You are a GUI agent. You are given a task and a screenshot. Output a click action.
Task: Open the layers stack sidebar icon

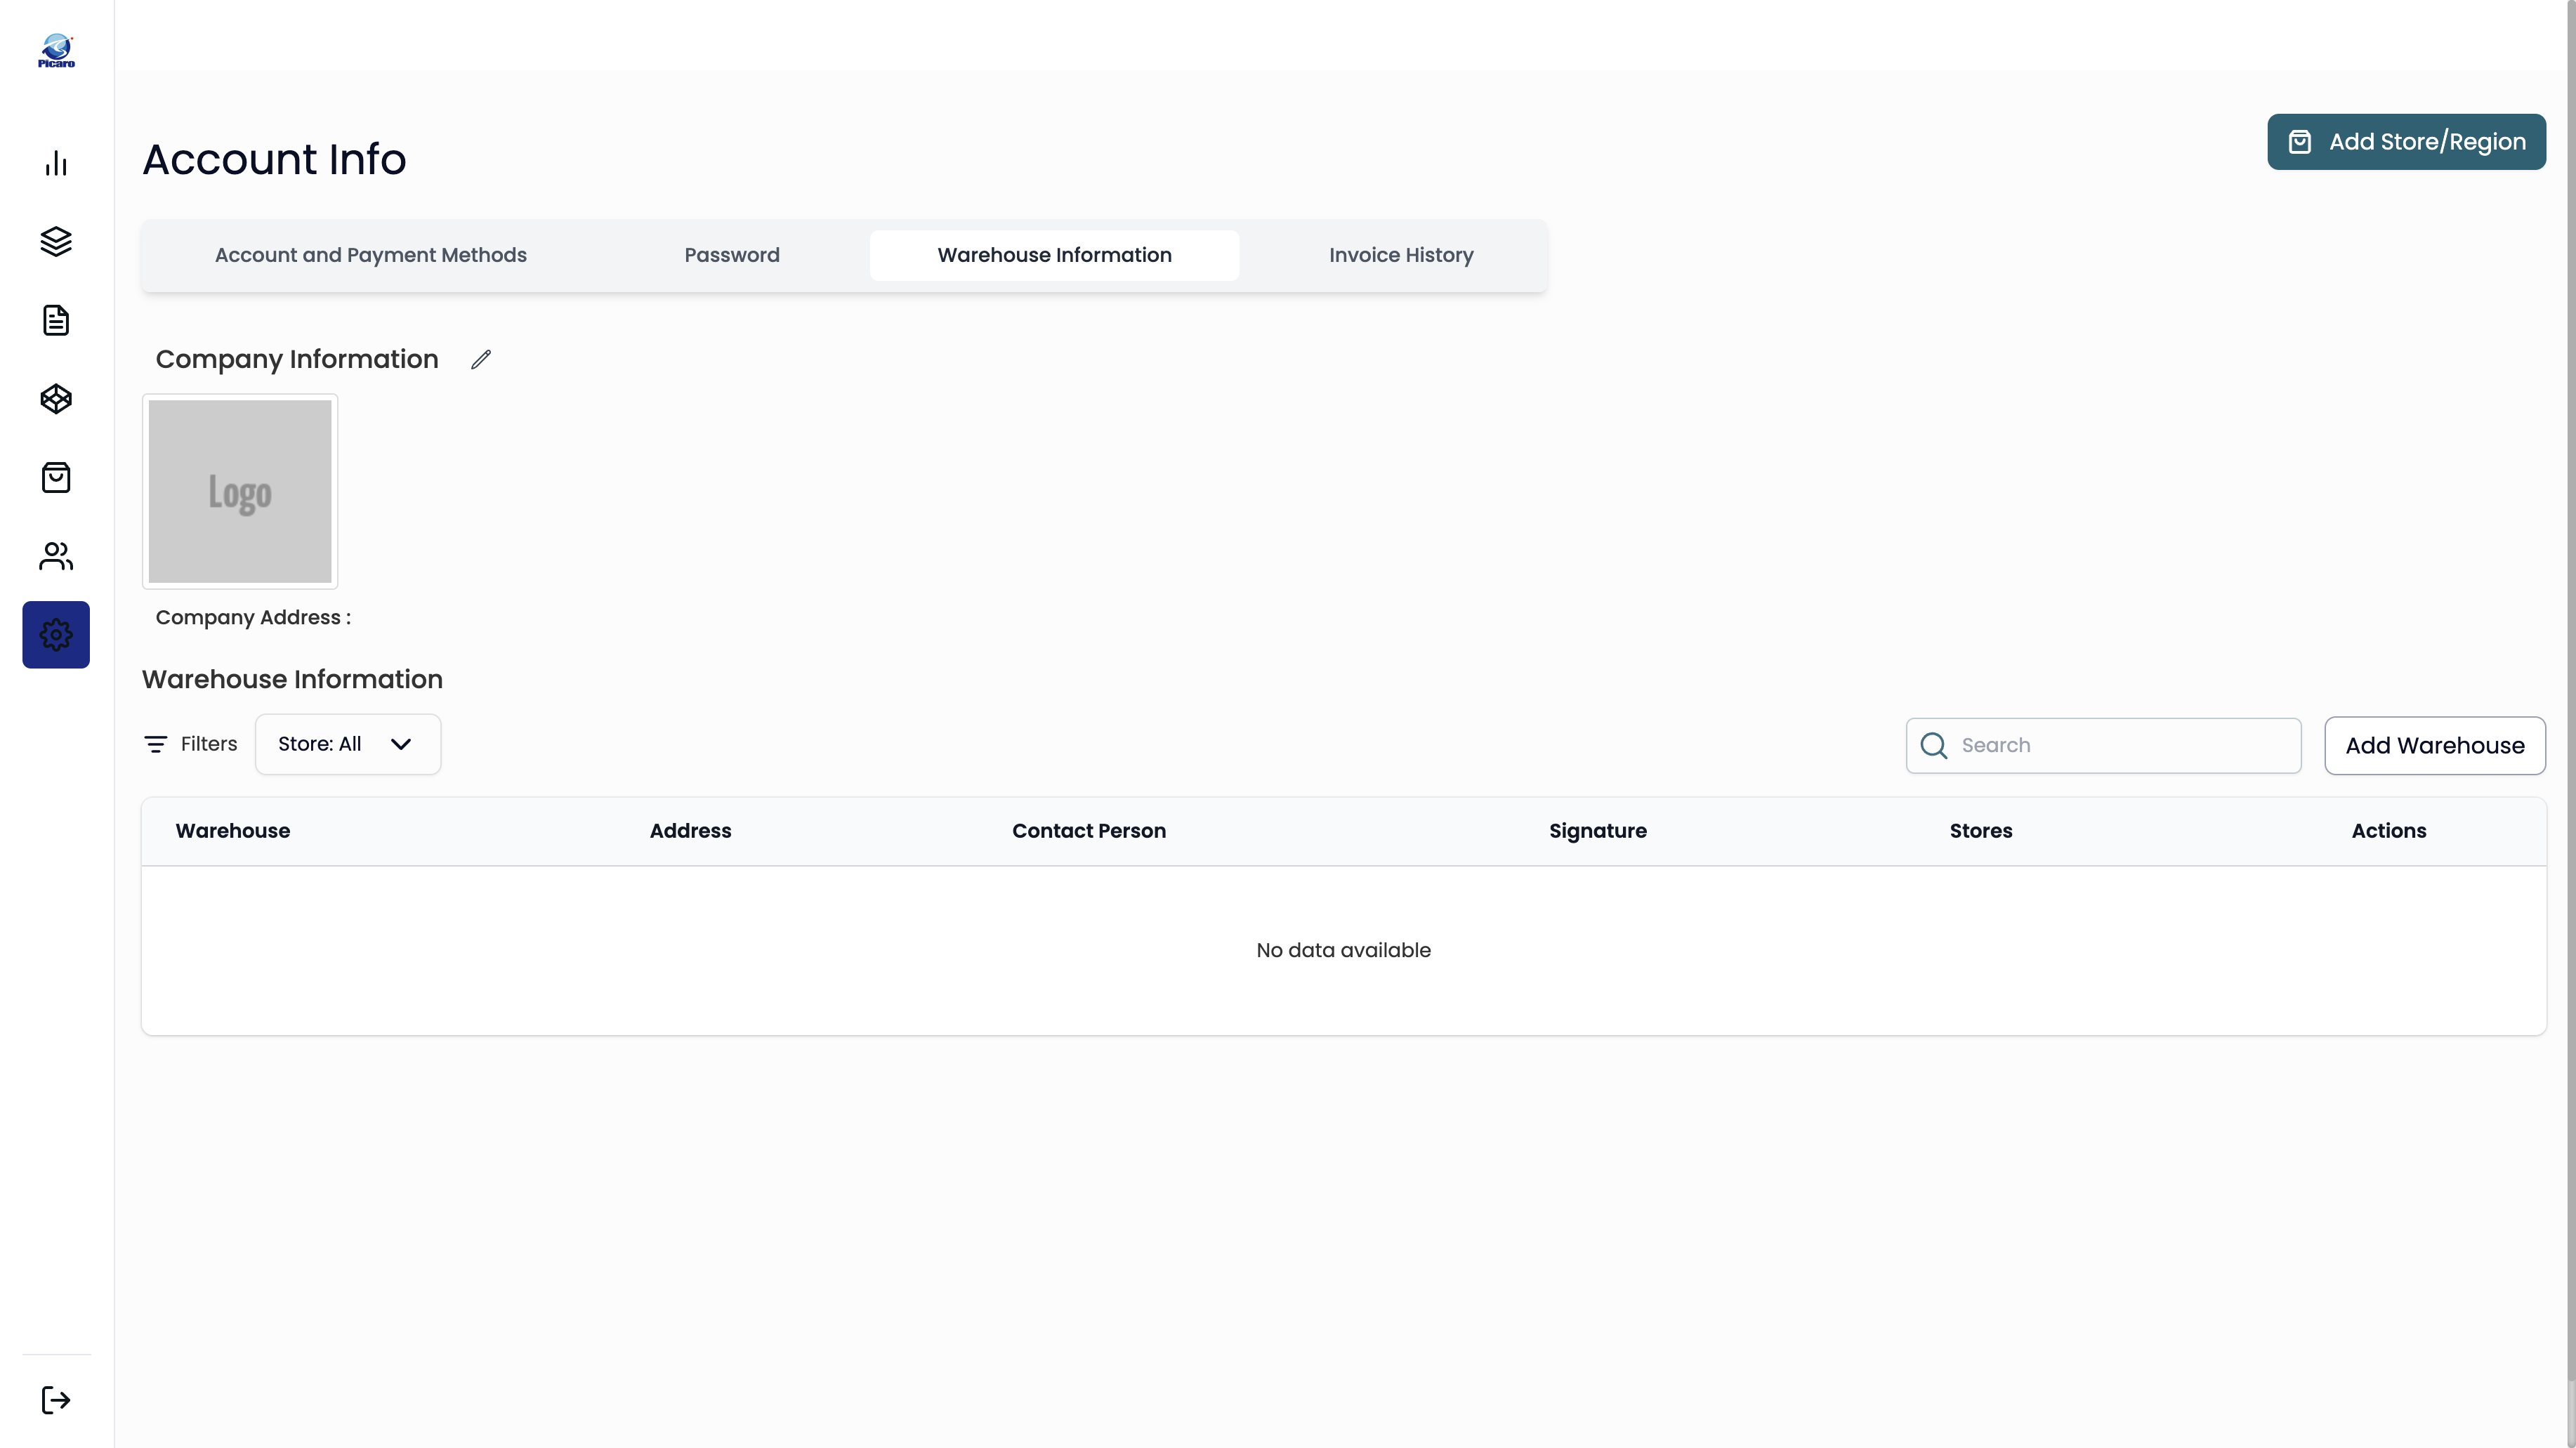(56, 241)
